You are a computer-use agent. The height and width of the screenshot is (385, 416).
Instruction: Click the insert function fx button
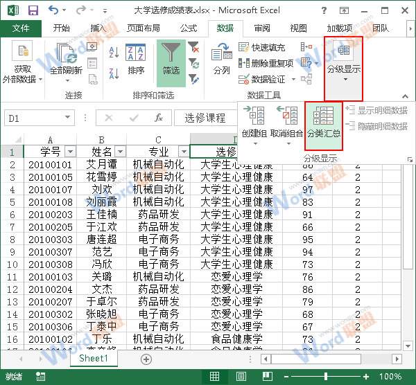click(159, 118)
